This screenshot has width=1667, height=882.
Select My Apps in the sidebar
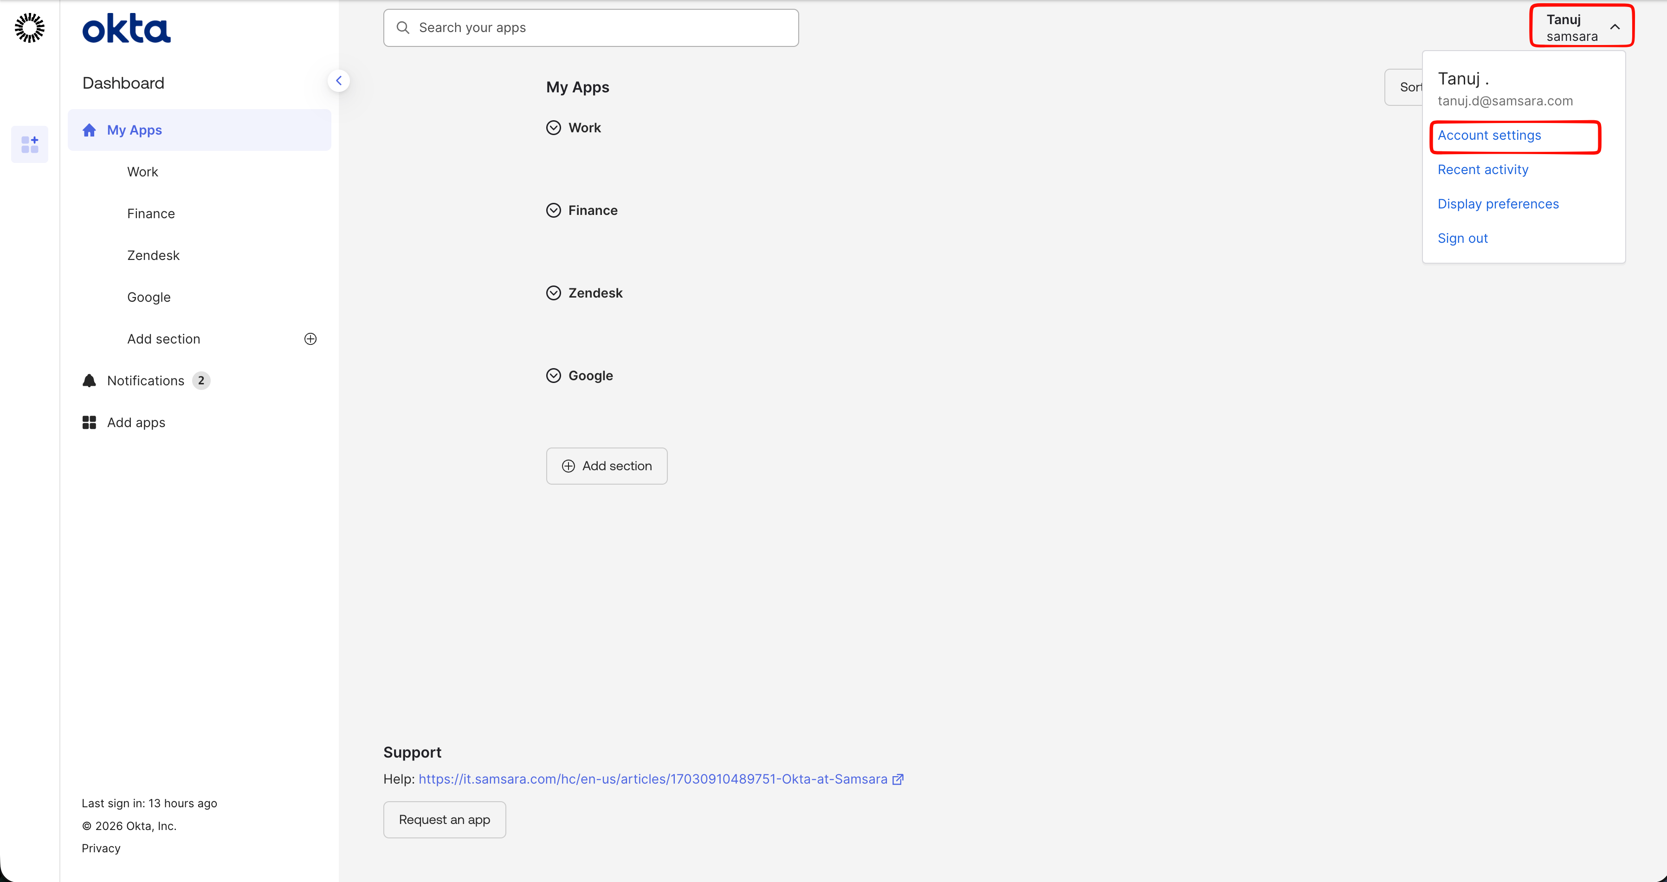point(199,130)
